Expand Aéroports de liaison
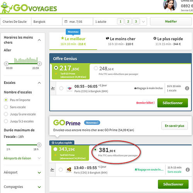This screenshot has width=193, height=193. pyautogui.click(x=39, y=158)
